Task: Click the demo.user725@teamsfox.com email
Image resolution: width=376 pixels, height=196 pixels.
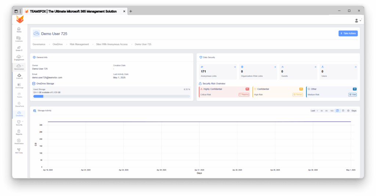Action: point(47,78)
